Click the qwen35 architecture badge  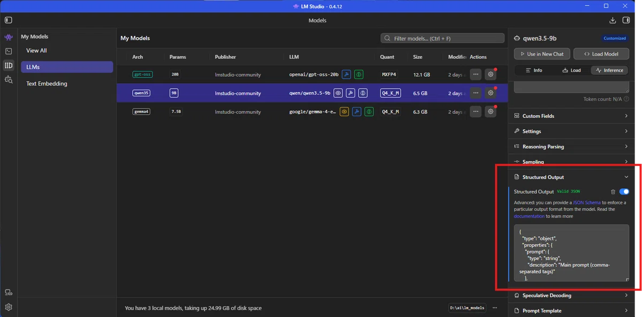pos(142,93)
